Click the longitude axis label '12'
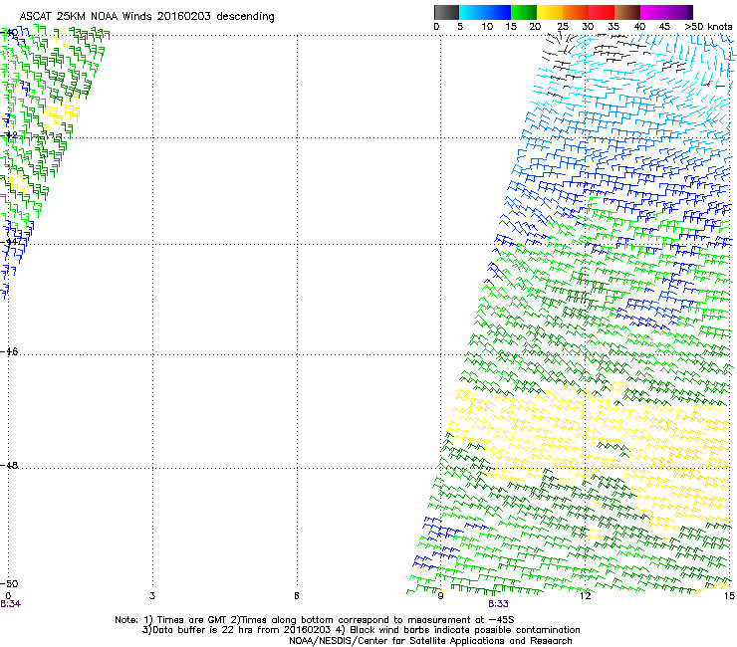 586,596
